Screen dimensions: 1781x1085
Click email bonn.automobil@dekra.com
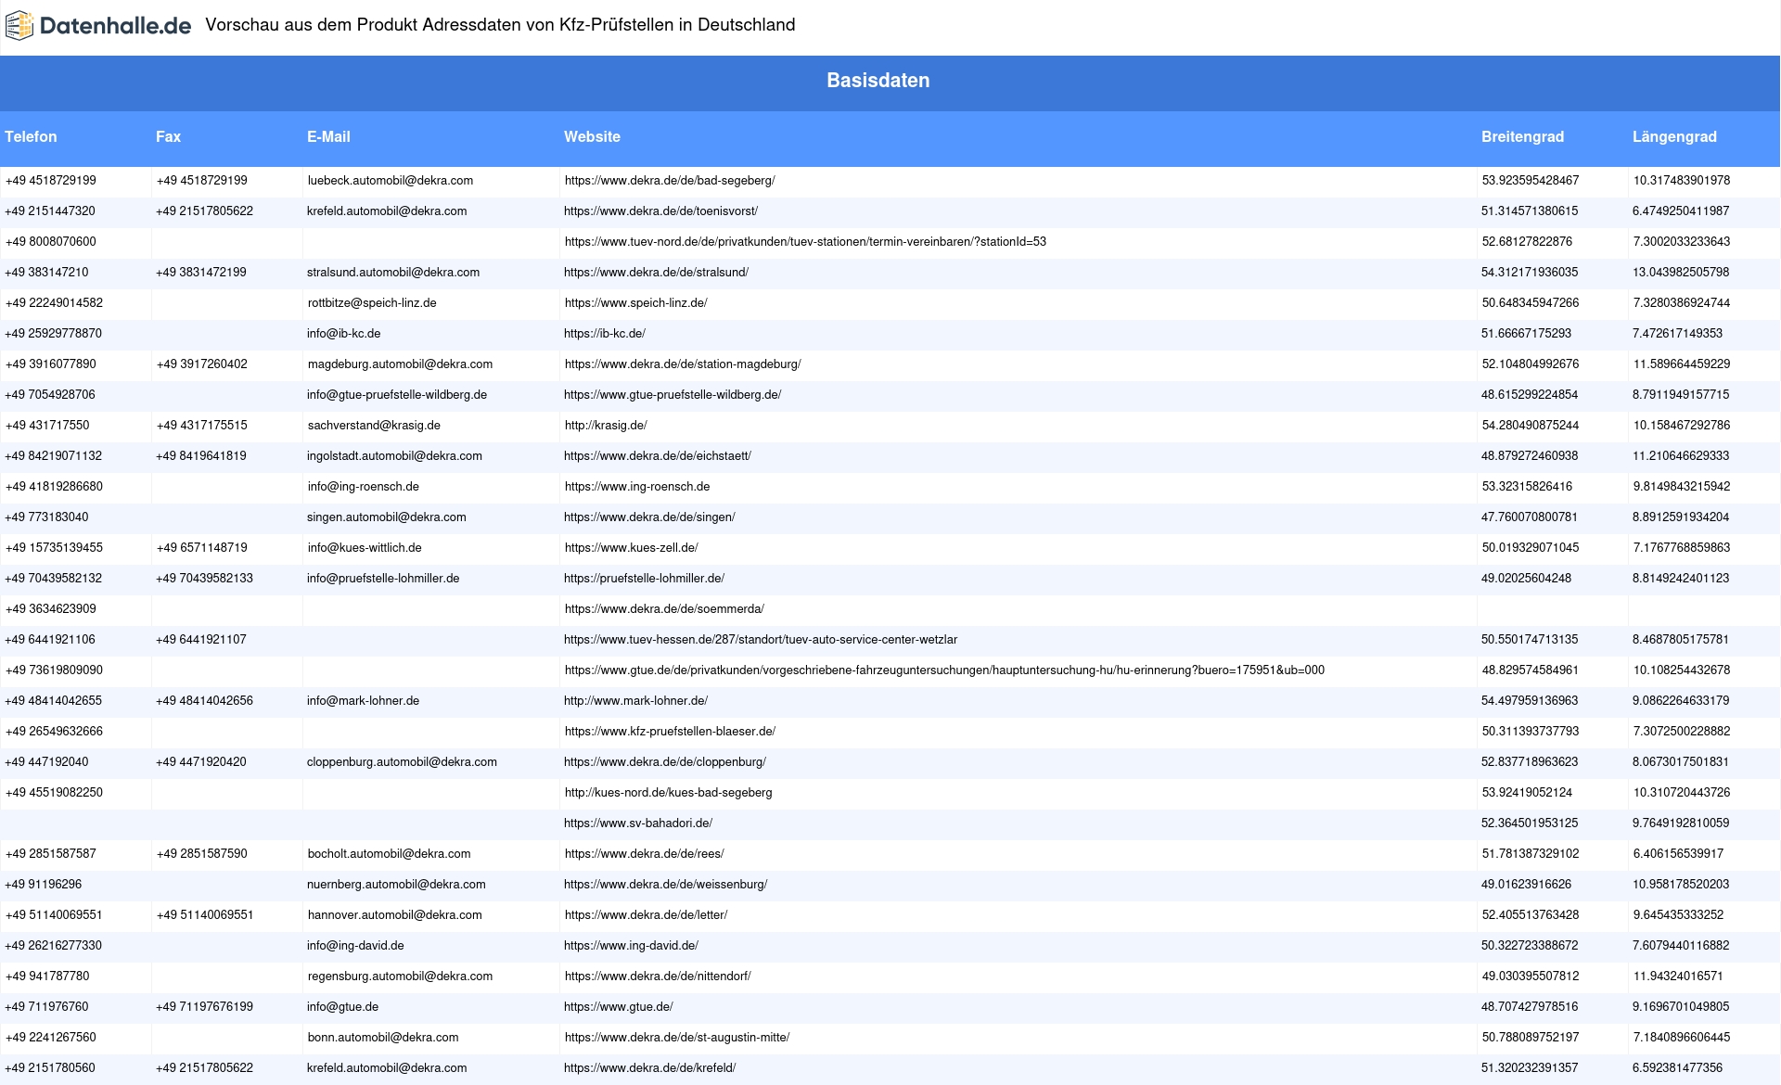(383, 1038)
